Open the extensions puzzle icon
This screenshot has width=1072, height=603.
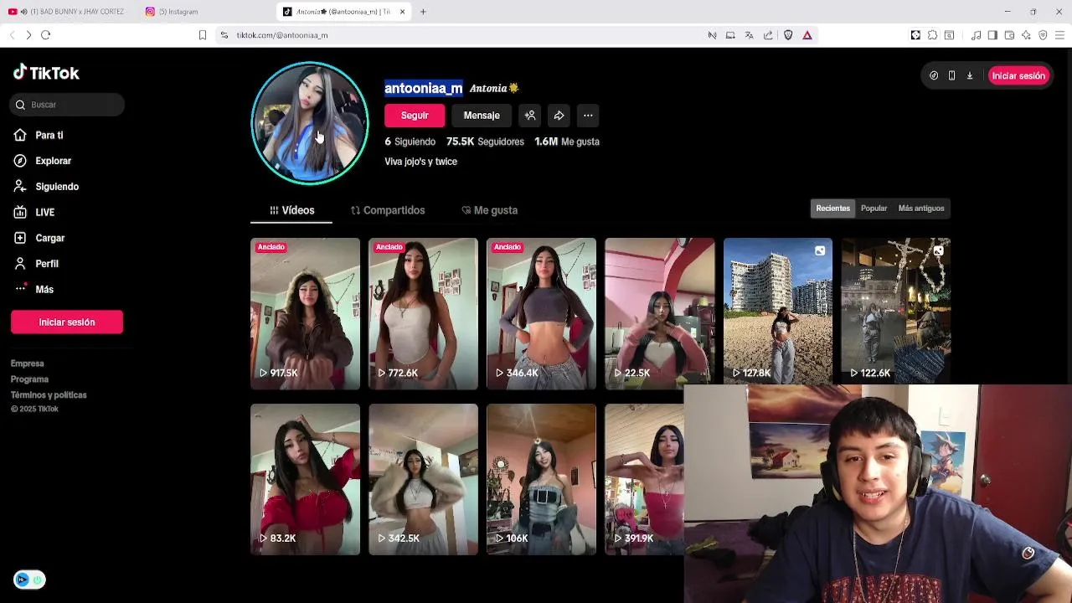coord(932,35)
